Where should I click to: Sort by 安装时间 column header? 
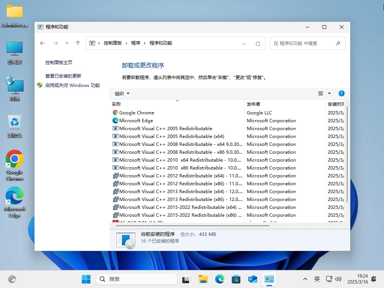pos(335,104)
